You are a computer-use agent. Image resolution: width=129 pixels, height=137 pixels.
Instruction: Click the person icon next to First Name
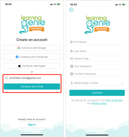click(x=71, y=42)
